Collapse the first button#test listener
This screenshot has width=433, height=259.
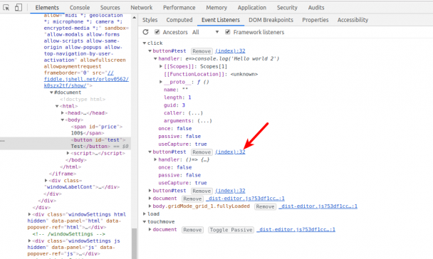150,51
